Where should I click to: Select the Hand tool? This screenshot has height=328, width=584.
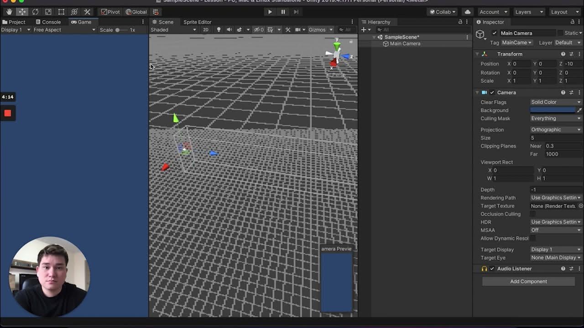(x=9, y=12)
